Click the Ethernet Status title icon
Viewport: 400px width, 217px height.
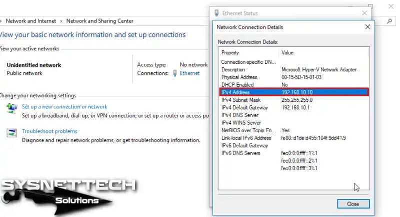pos(216,13)
